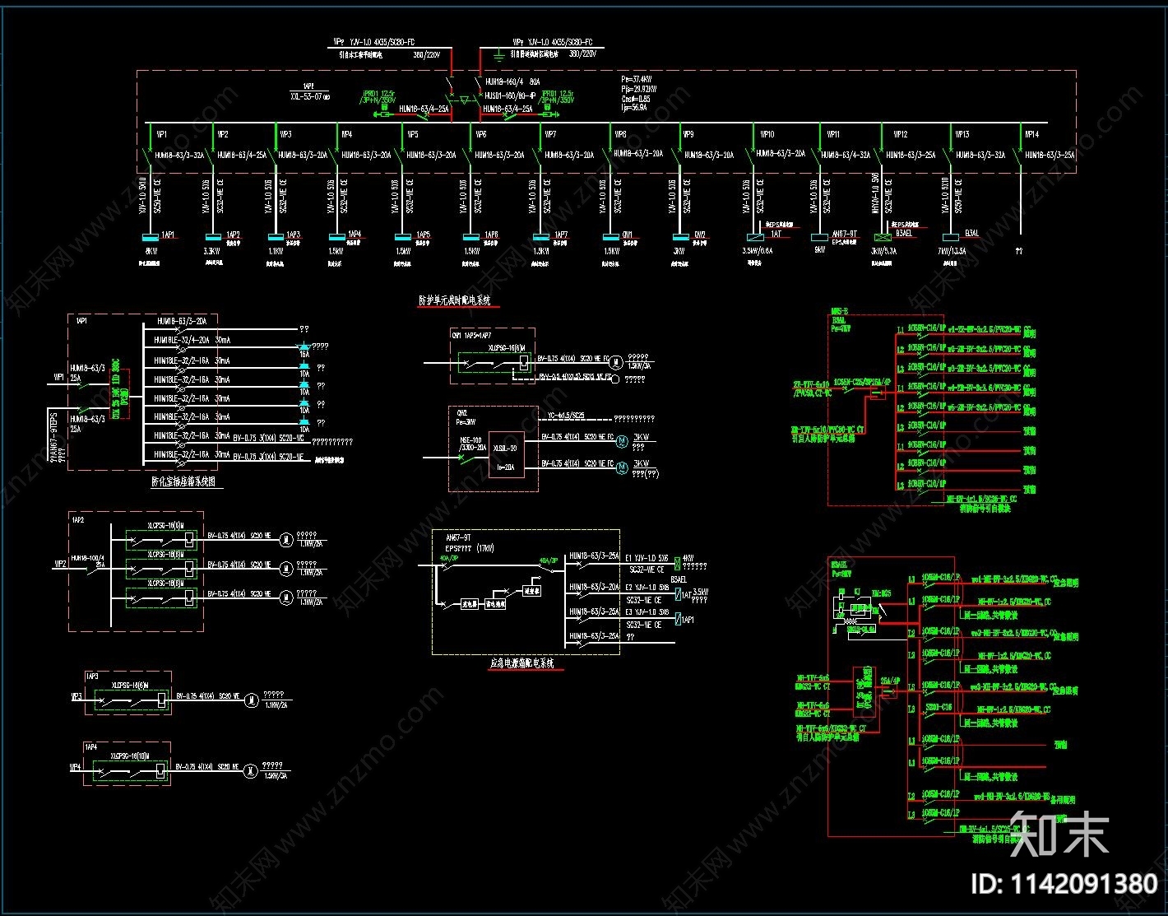1168x916 pixels.
Task: Select the WP9 feeder label
Action: tap(688, 134)
